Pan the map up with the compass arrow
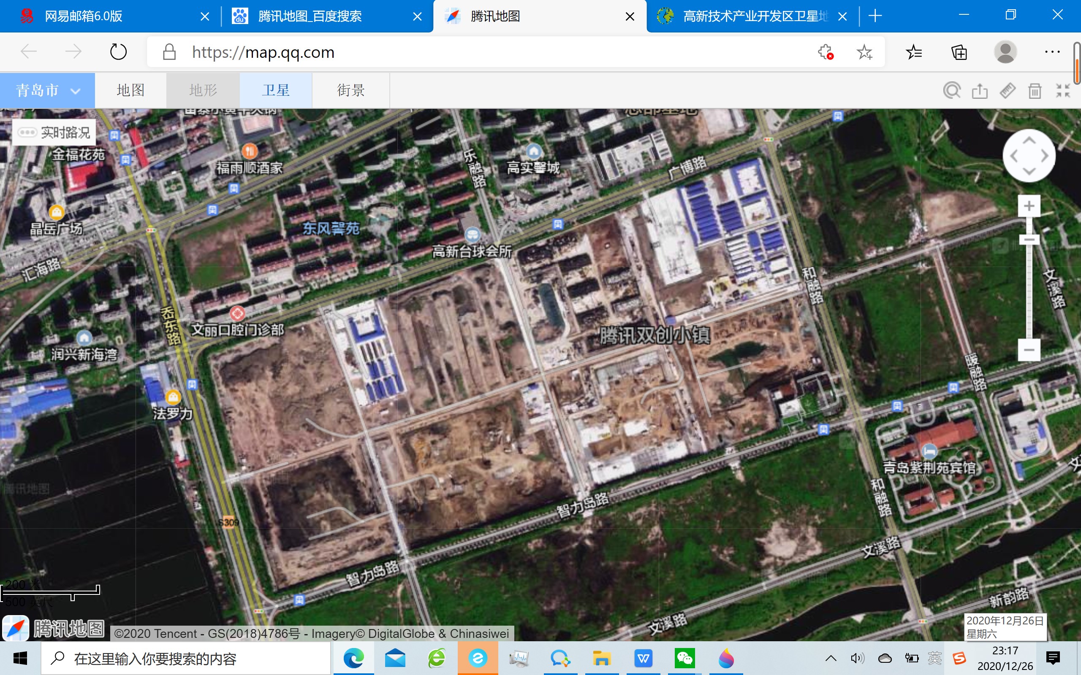Screen dimensions: 1081x675 1029,140
